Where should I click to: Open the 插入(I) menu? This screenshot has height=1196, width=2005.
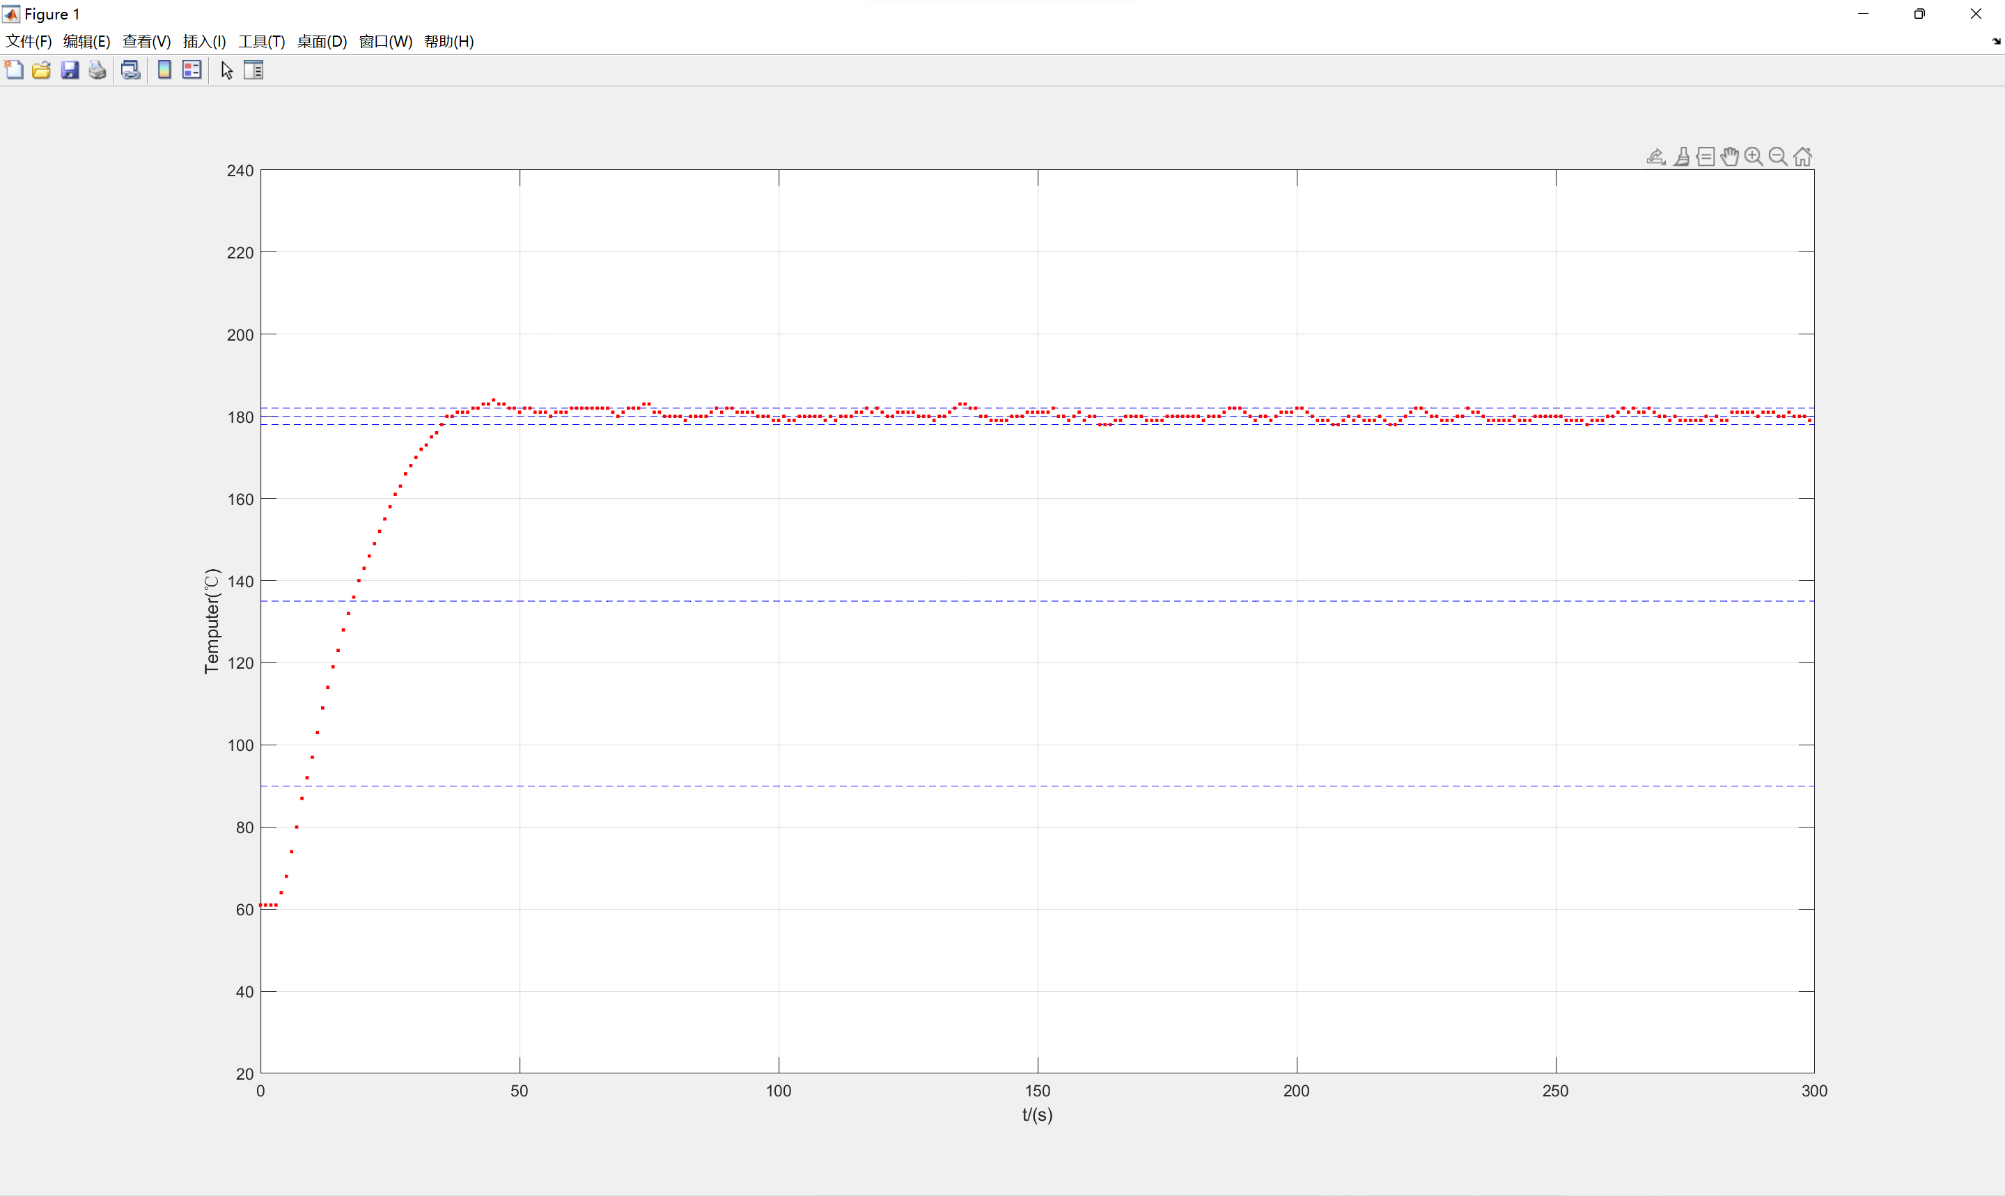[x=205, y=41]
